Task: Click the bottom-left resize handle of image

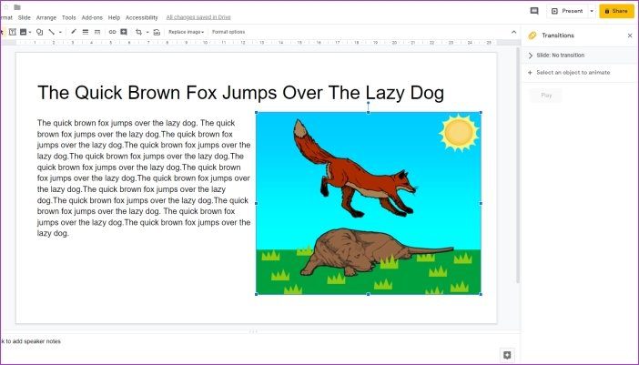Action: pos(257,294)
